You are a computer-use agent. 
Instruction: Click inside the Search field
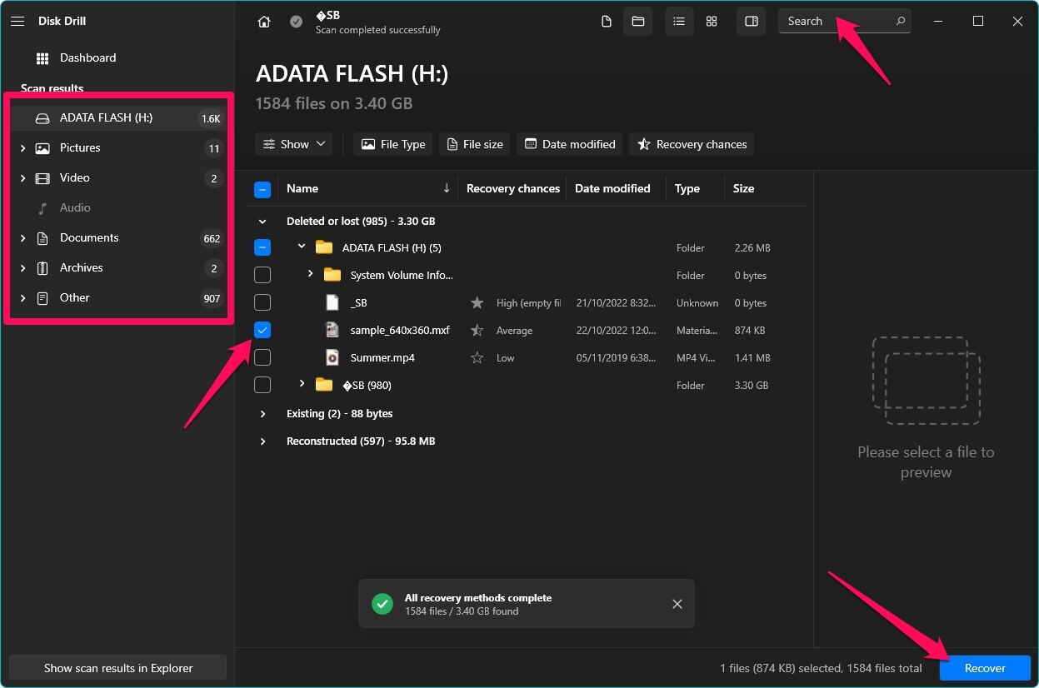[x=844, y=21]
